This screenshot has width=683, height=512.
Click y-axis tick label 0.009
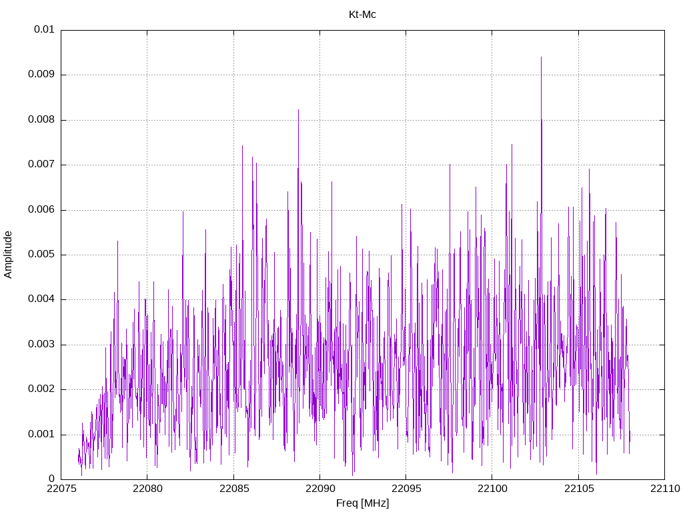pos(41,75)
